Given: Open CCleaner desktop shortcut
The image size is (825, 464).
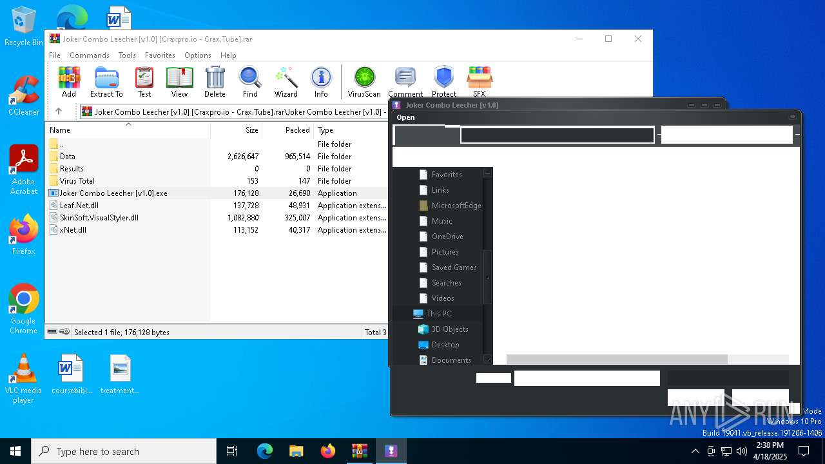Looking at the screenshot, I should 23,97.
